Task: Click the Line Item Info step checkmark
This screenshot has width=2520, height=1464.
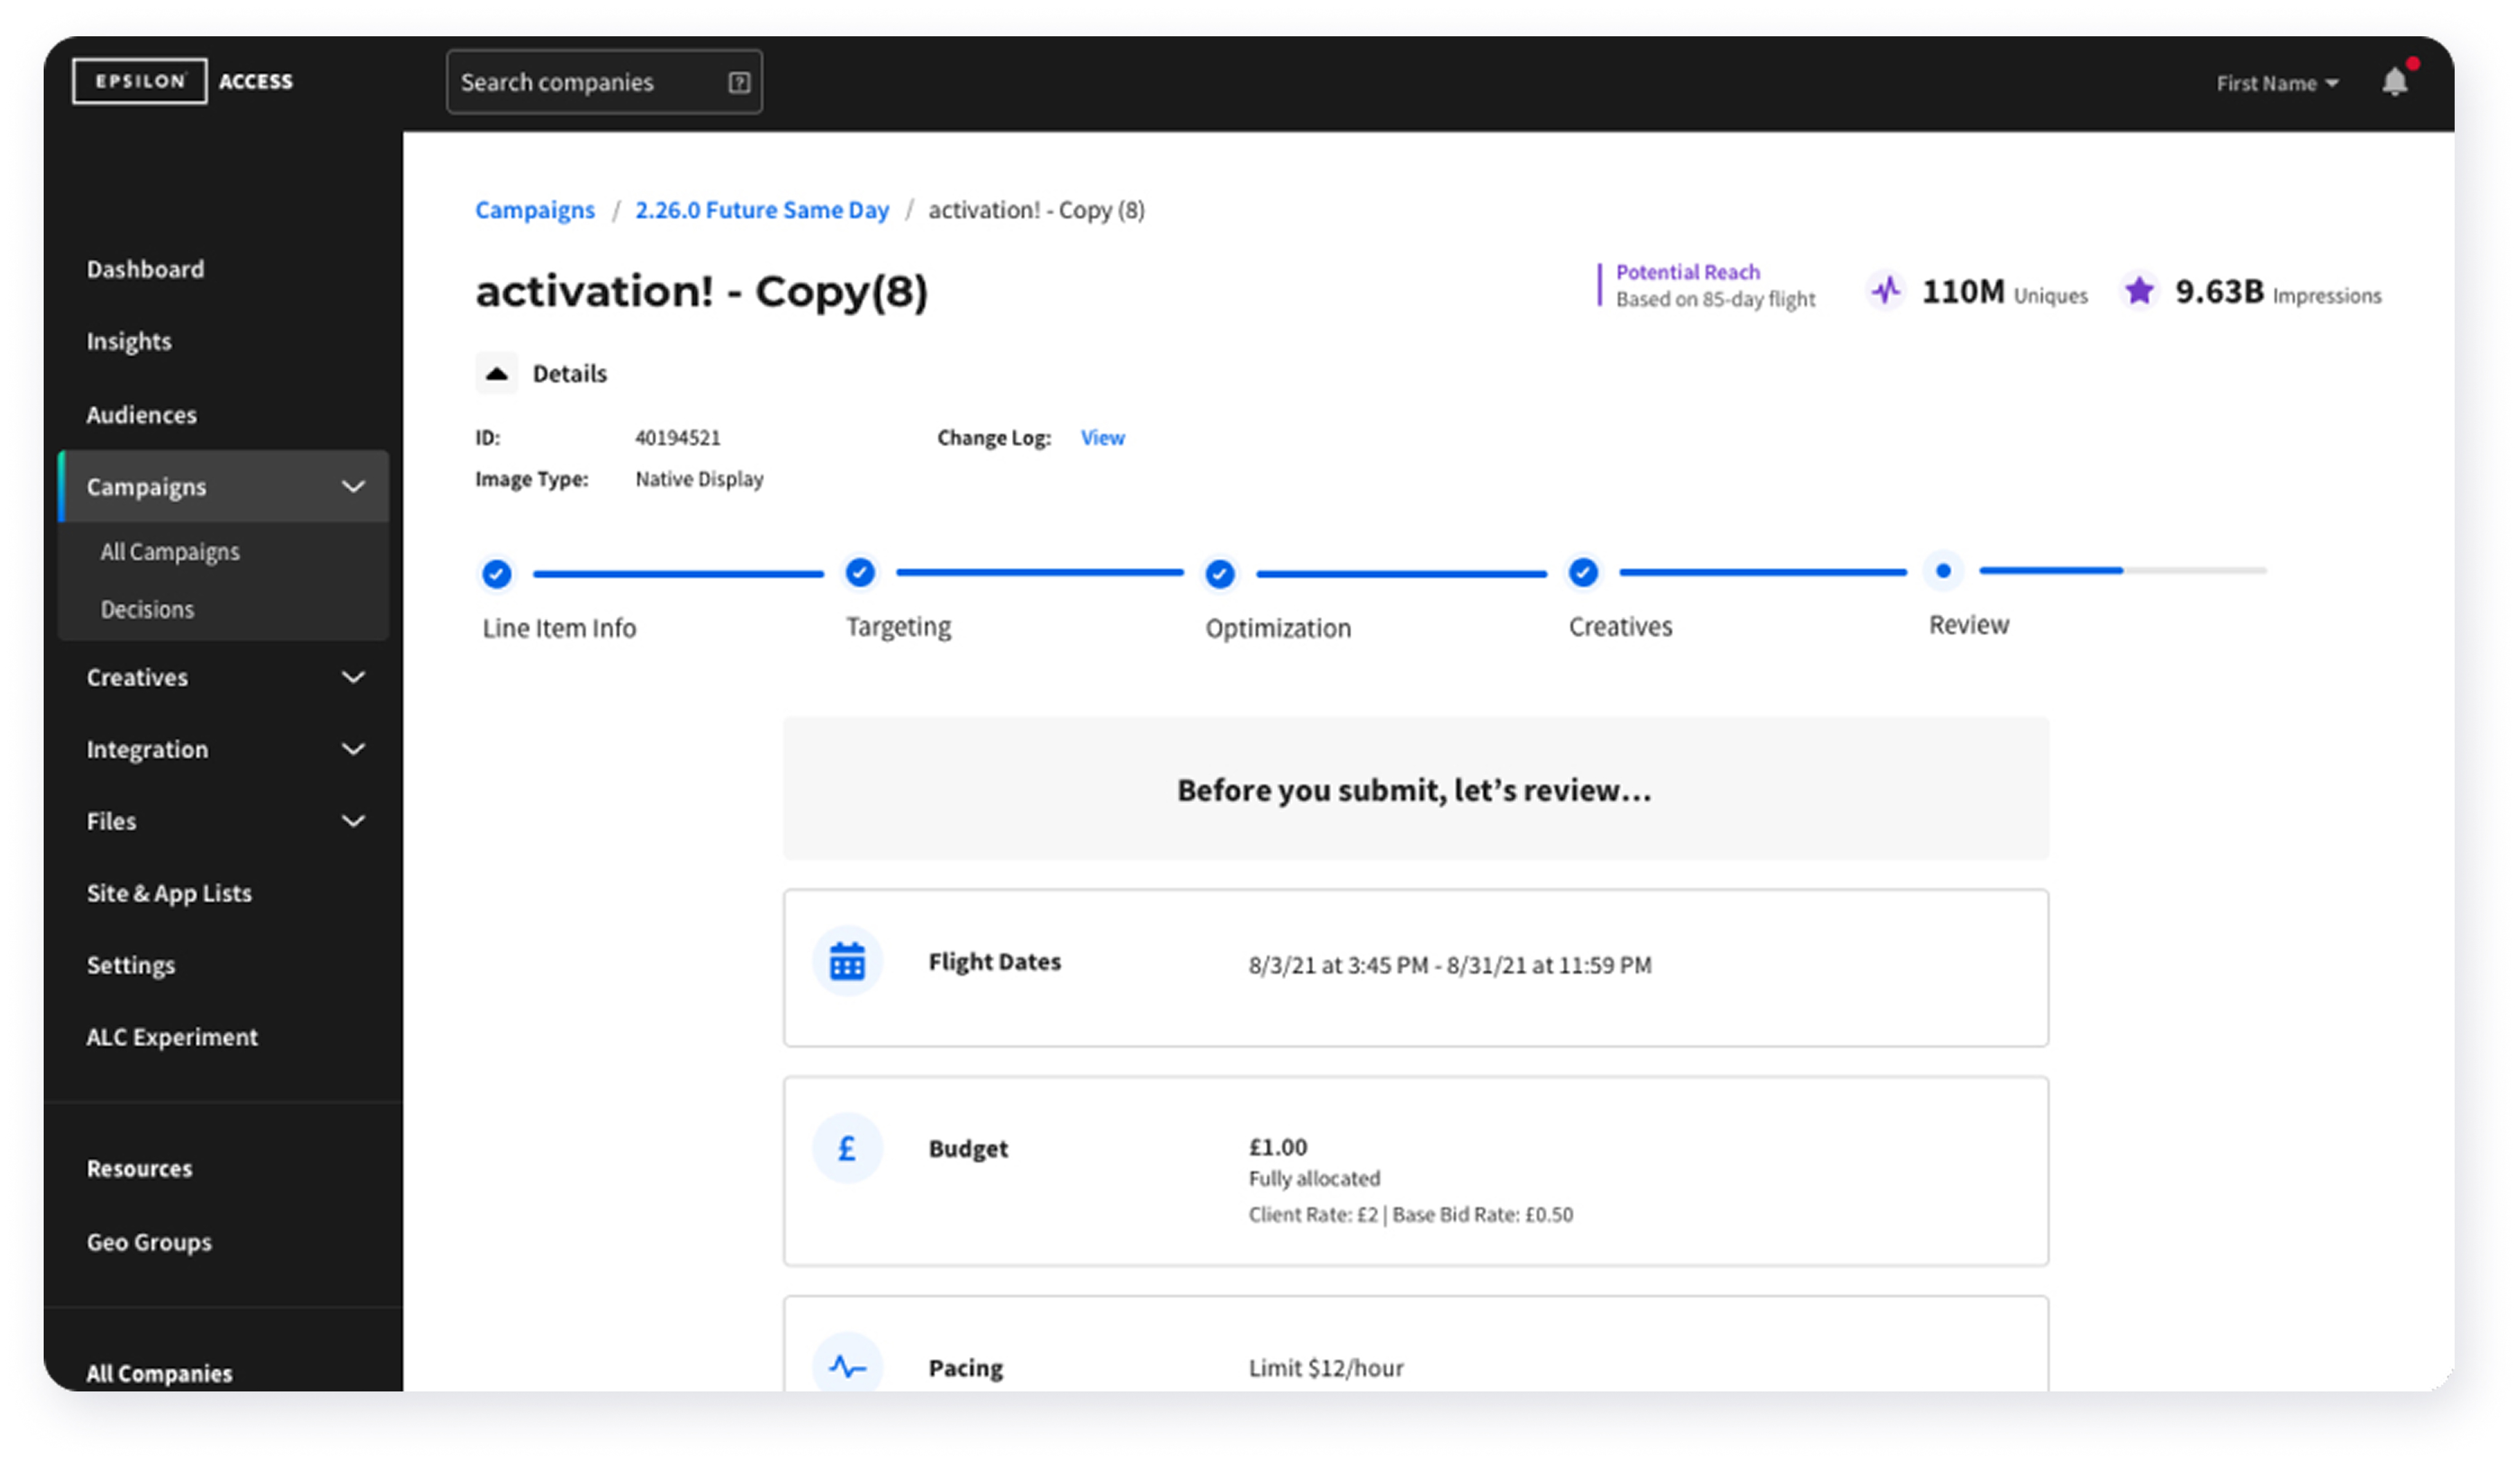Action: click(497, 574)
